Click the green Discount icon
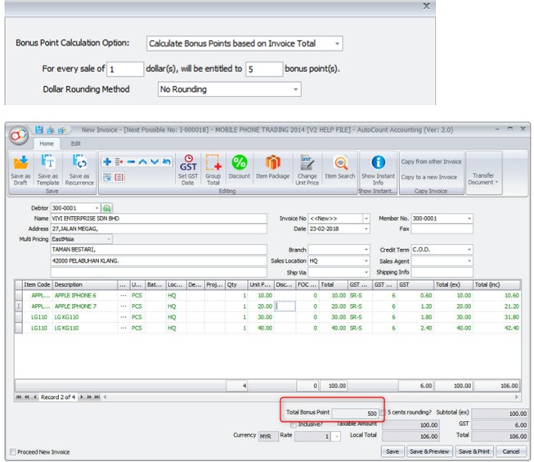Image resolution: width=534 pixels, height=462 pixels. pos(240,163)
